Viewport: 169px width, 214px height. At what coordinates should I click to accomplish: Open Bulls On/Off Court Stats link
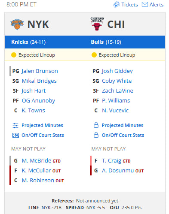(x=123, y=135)
